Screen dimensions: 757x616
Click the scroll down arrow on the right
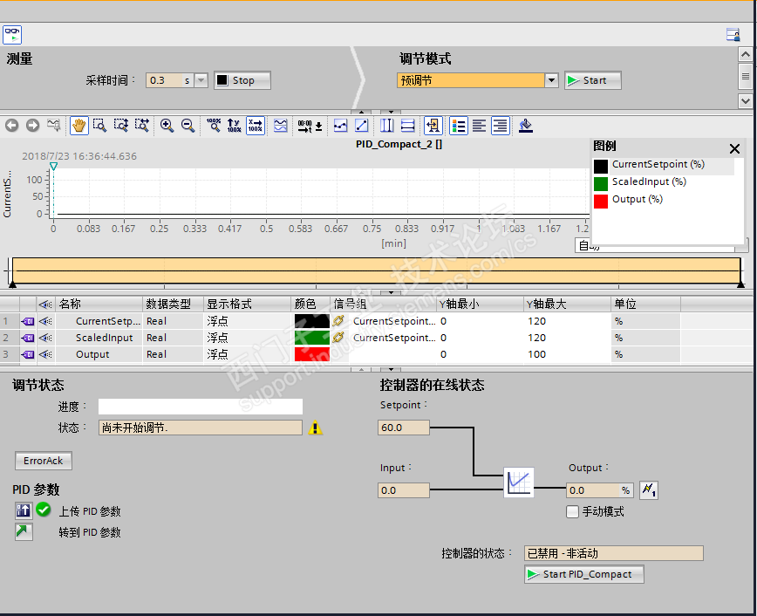click(746, 100)
